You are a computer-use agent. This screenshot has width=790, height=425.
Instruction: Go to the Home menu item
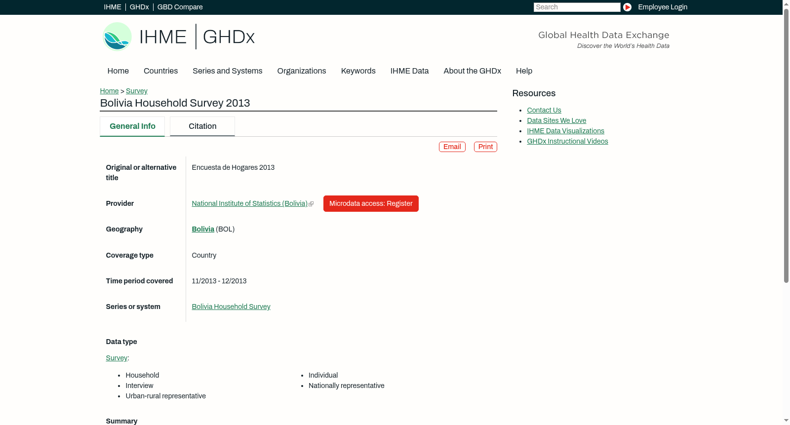[x=118, y=71]
